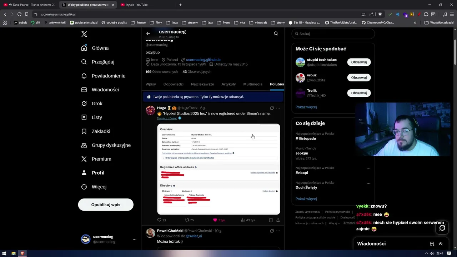Compose new message in Wiadomości drawer

(x=432, y=244)
